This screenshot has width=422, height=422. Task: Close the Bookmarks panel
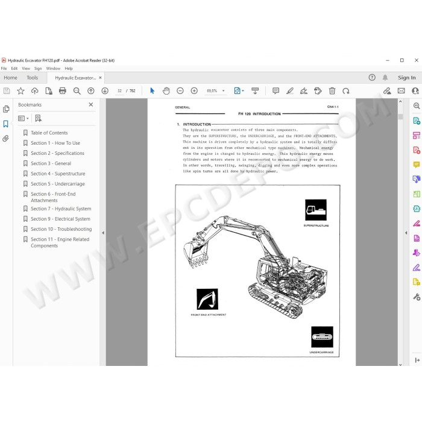[91, 104]
